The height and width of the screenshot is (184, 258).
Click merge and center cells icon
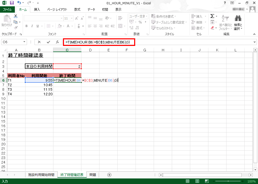(120, 26)
